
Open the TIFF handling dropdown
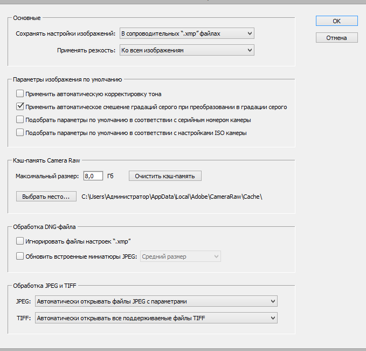pyautogui.click(x=156, y=318)
